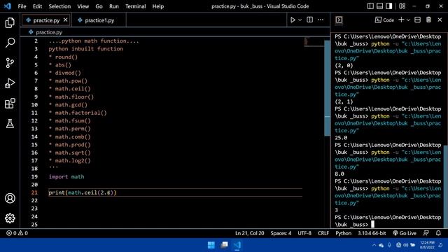The height and width of the screenshot is (252, 448).
Task: Open notifications bell in status bar
Action: [x=439, y=233]
